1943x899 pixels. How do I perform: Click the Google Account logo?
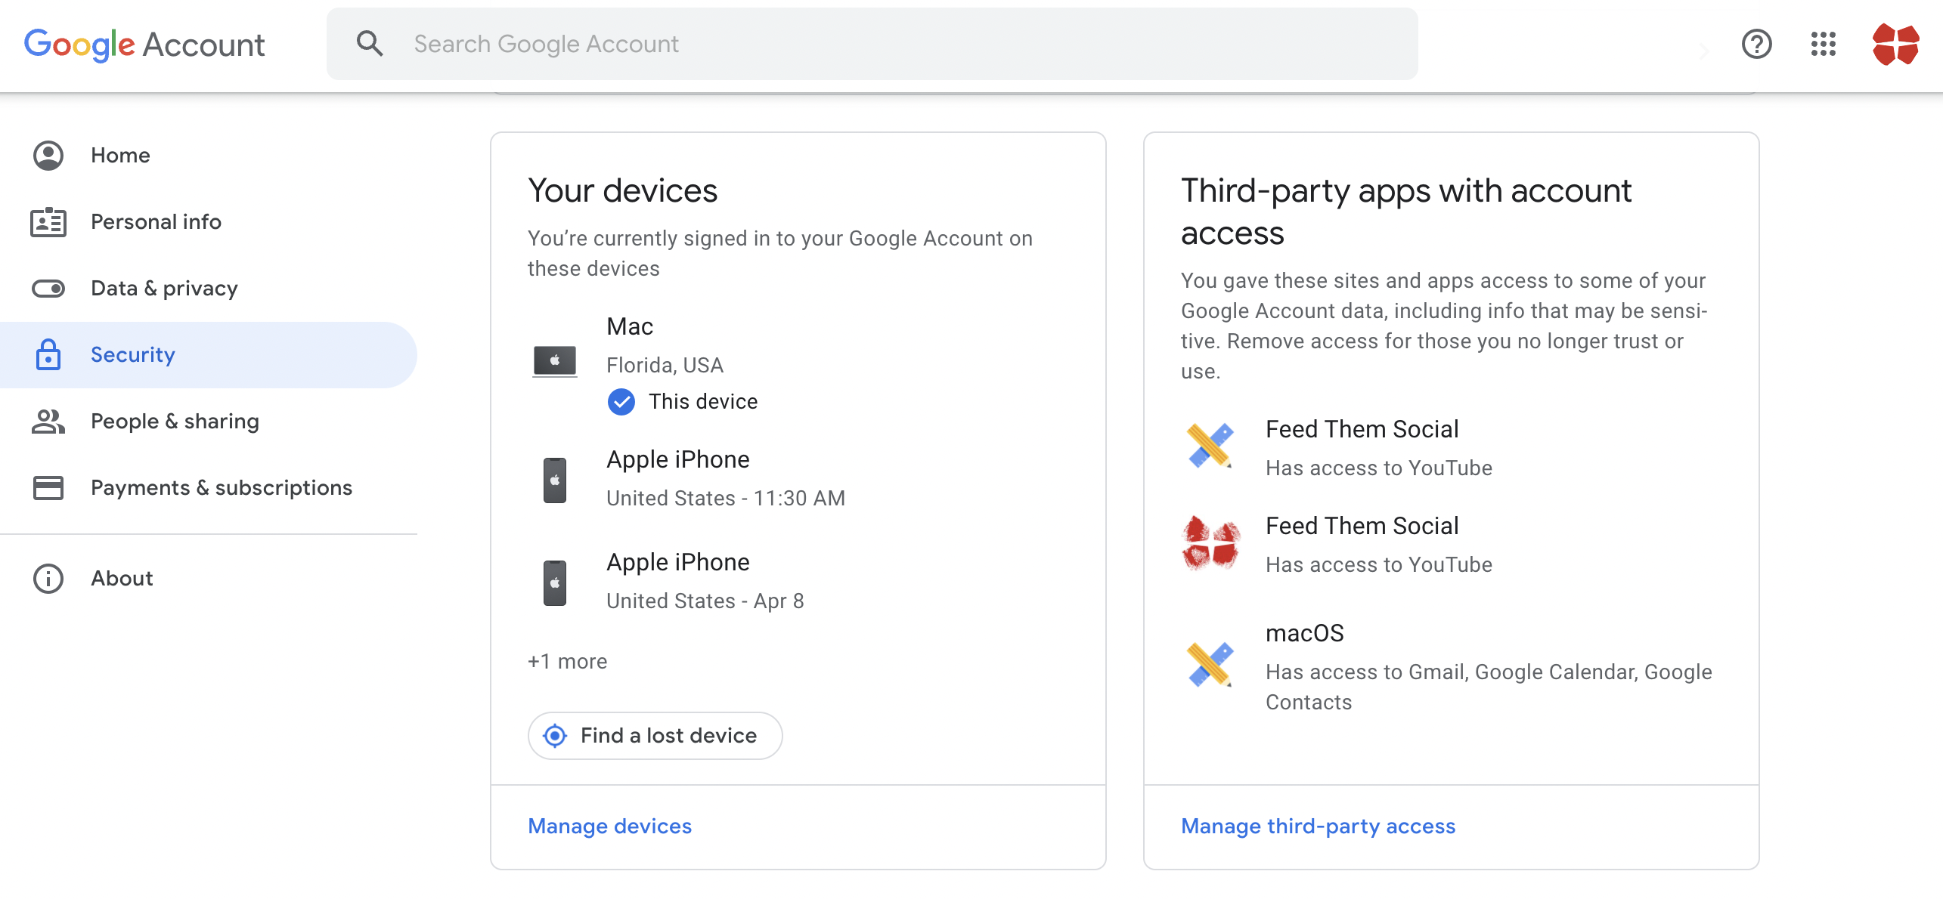click(144, 45)
